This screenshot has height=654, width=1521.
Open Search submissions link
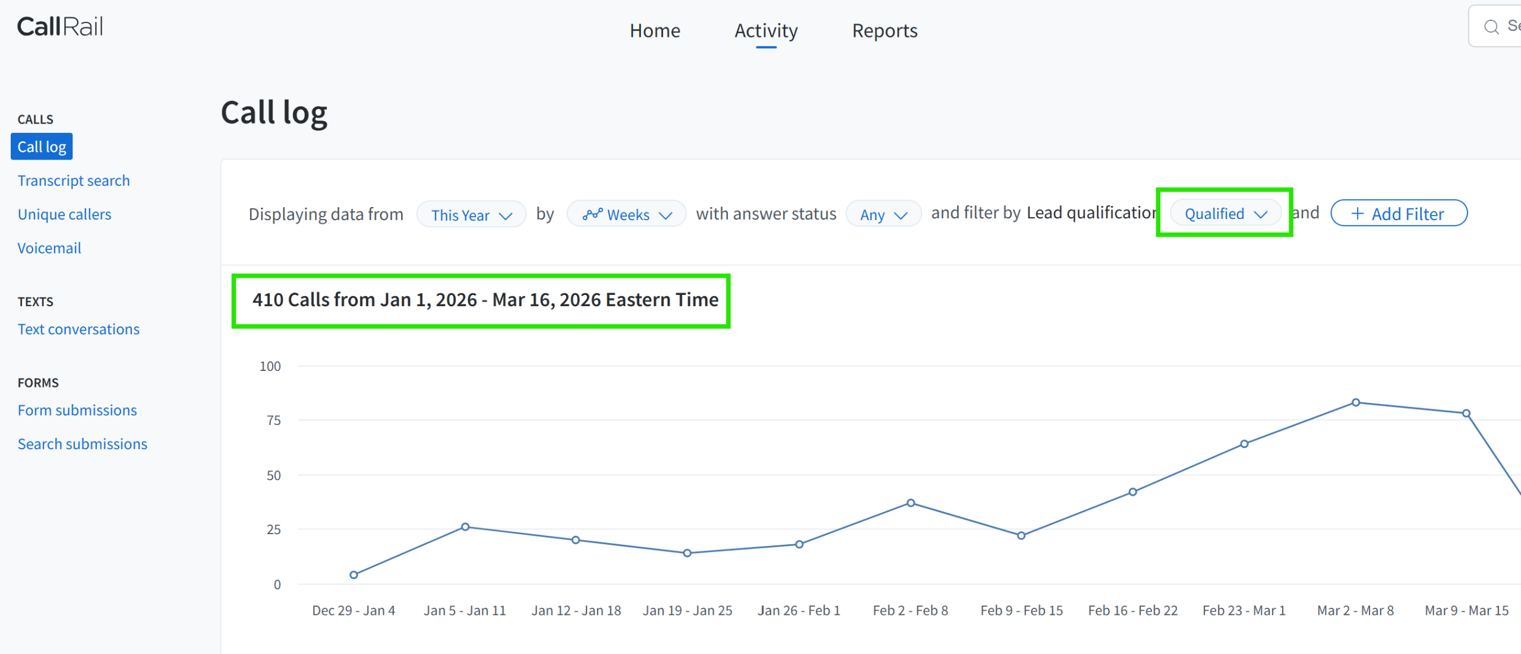pos(83,444)
